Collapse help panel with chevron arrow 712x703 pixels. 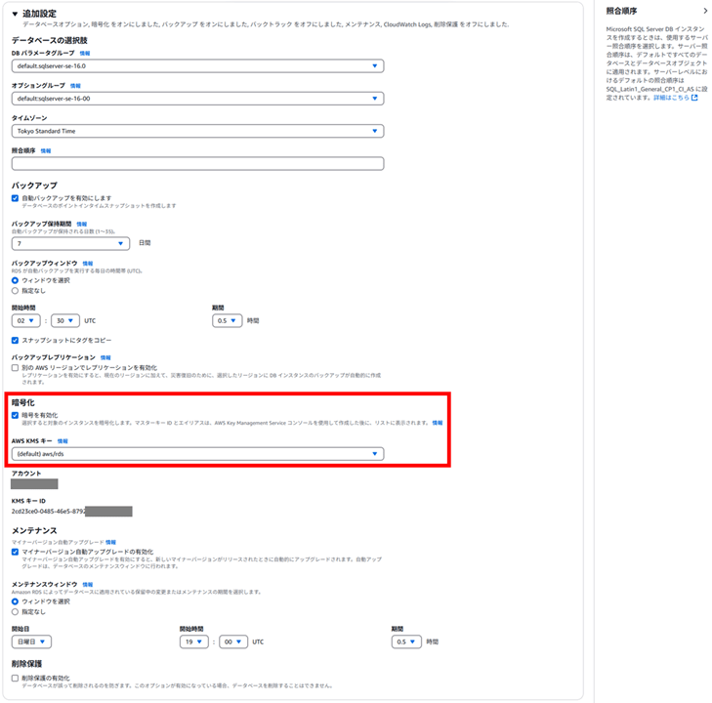(705, 11)
